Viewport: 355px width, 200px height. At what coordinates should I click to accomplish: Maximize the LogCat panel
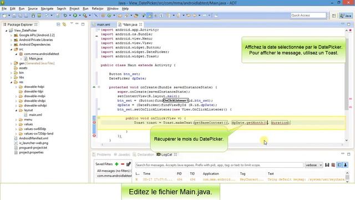pos(349,154)
